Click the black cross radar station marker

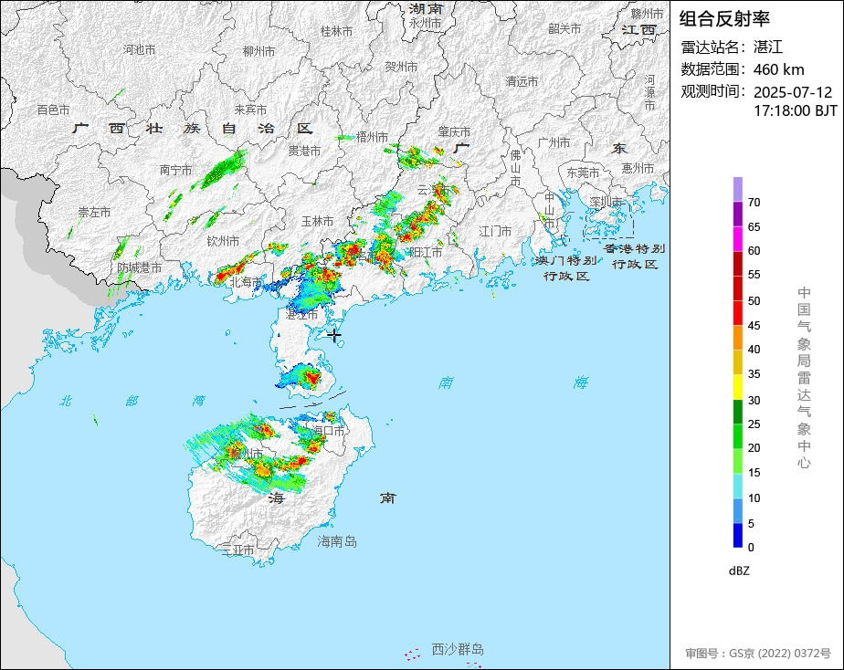coord(334,336)
